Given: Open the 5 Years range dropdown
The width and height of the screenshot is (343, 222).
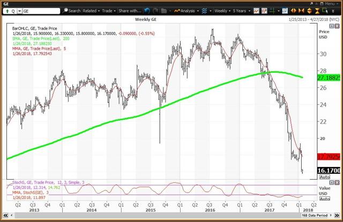Looking at the screenshot, I should tap(242, 11).
